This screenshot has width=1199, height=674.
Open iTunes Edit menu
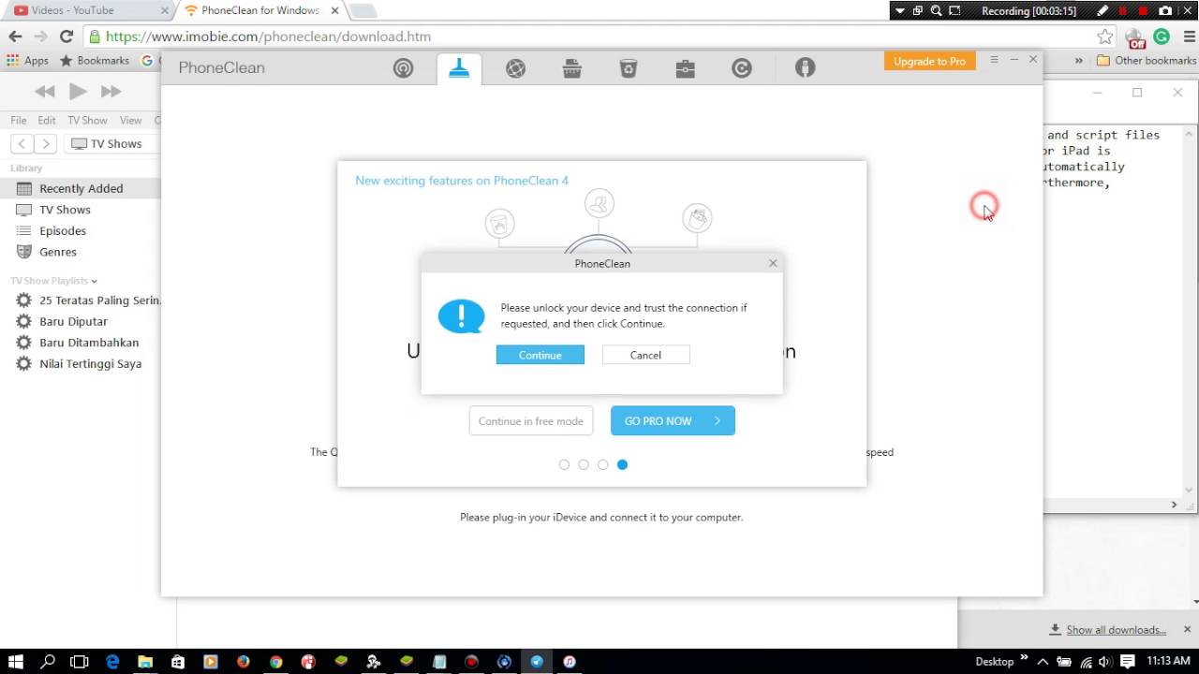[x=47, y=120]
